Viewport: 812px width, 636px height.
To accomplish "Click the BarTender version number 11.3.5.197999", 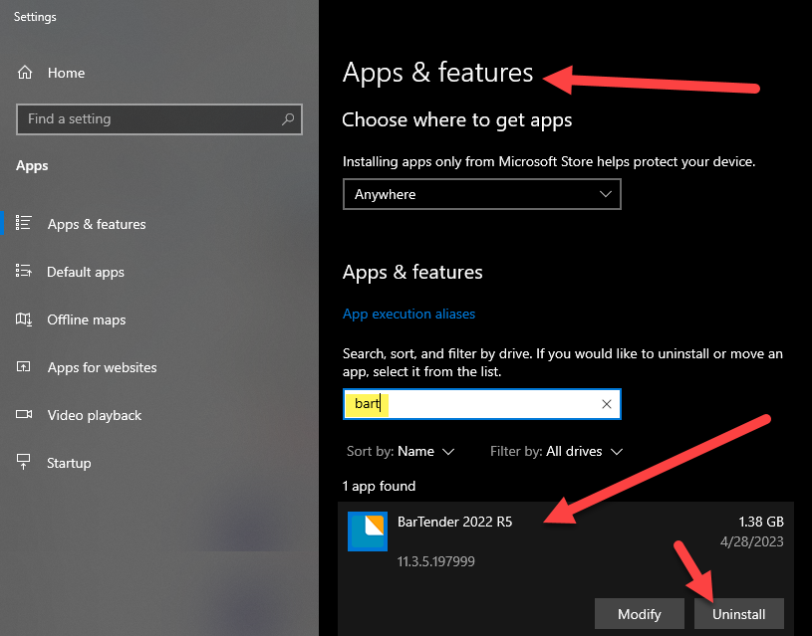I will click(436, 561).
